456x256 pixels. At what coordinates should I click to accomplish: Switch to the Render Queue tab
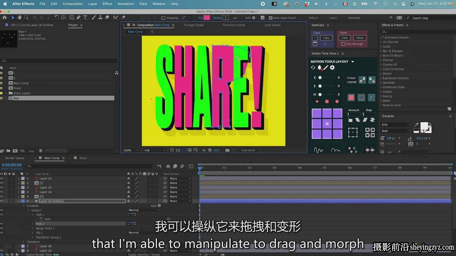click(15, 158)
